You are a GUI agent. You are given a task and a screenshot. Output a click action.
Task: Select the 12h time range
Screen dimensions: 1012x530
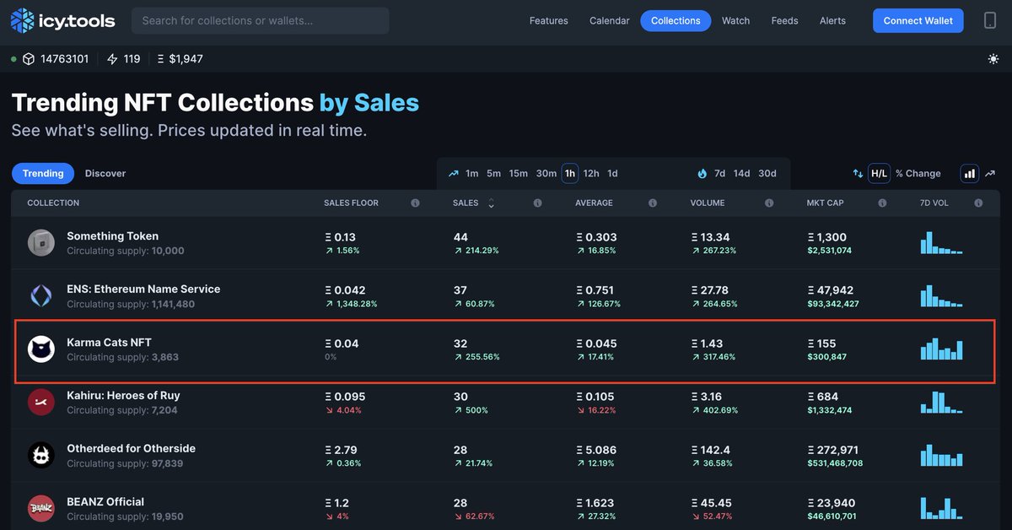591,174
